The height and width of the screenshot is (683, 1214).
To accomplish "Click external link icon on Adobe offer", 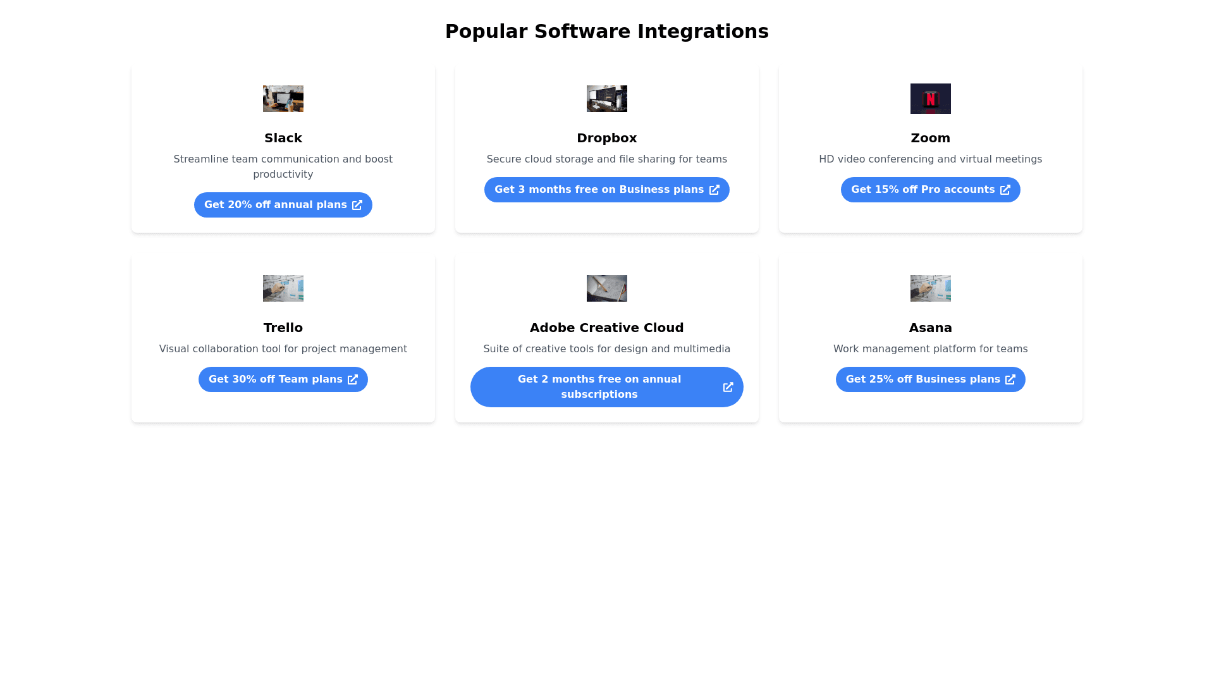I will 728,387.
